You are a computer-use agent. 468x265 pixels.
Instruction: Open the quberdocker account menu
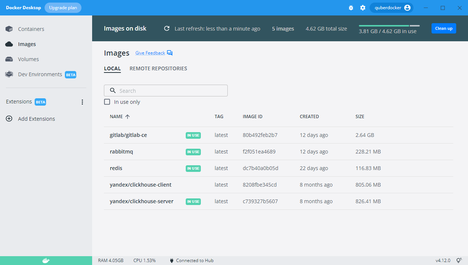point(391,8)
